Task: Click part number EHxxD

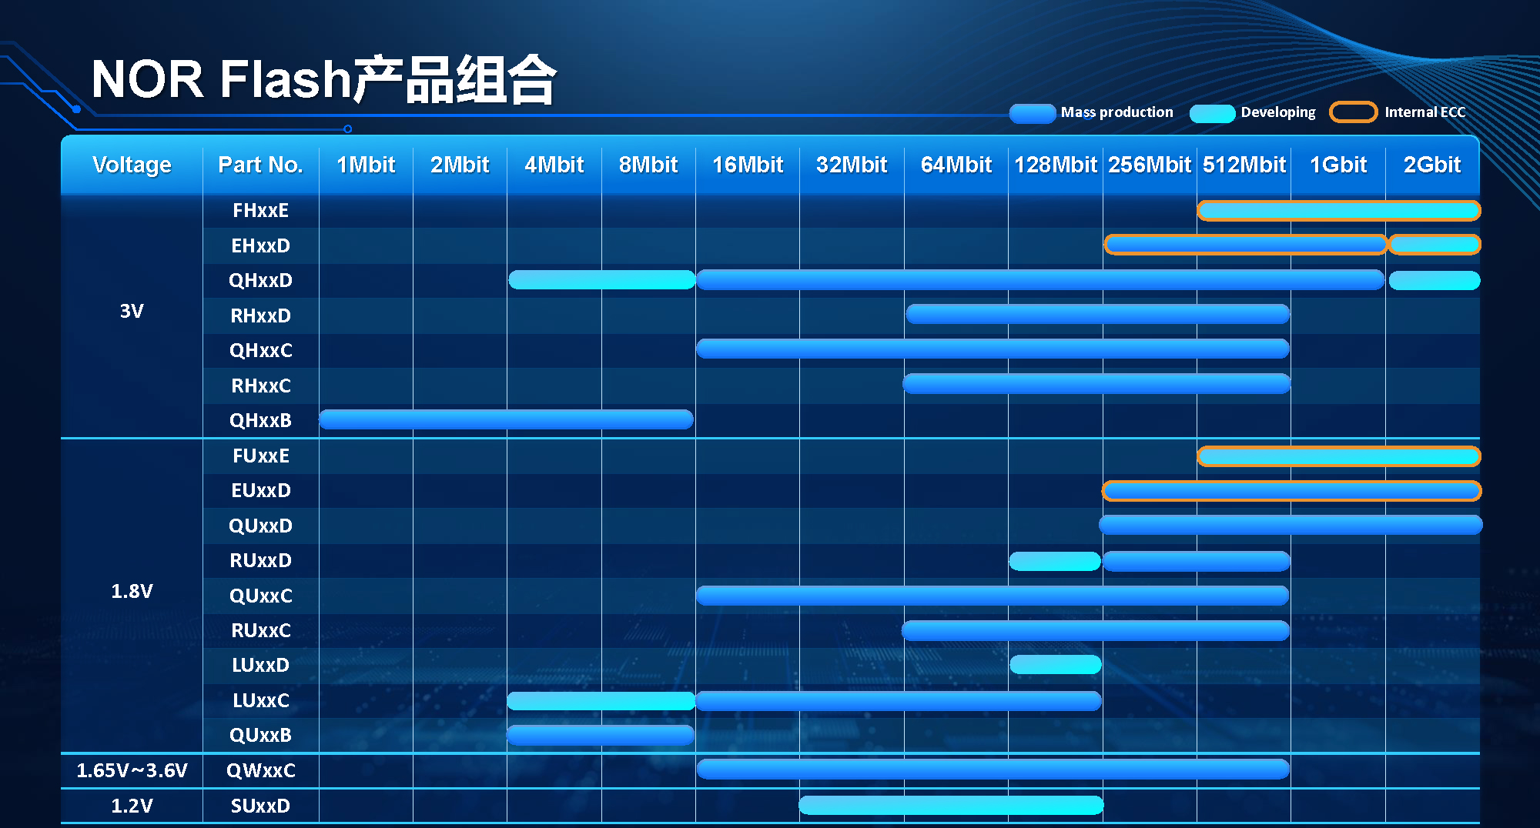Action: pos(260,245)
